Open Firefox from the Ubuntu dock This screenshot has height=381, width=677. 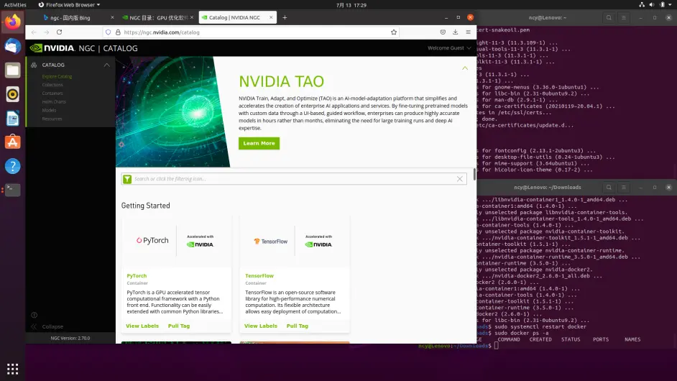click(12, 22)
